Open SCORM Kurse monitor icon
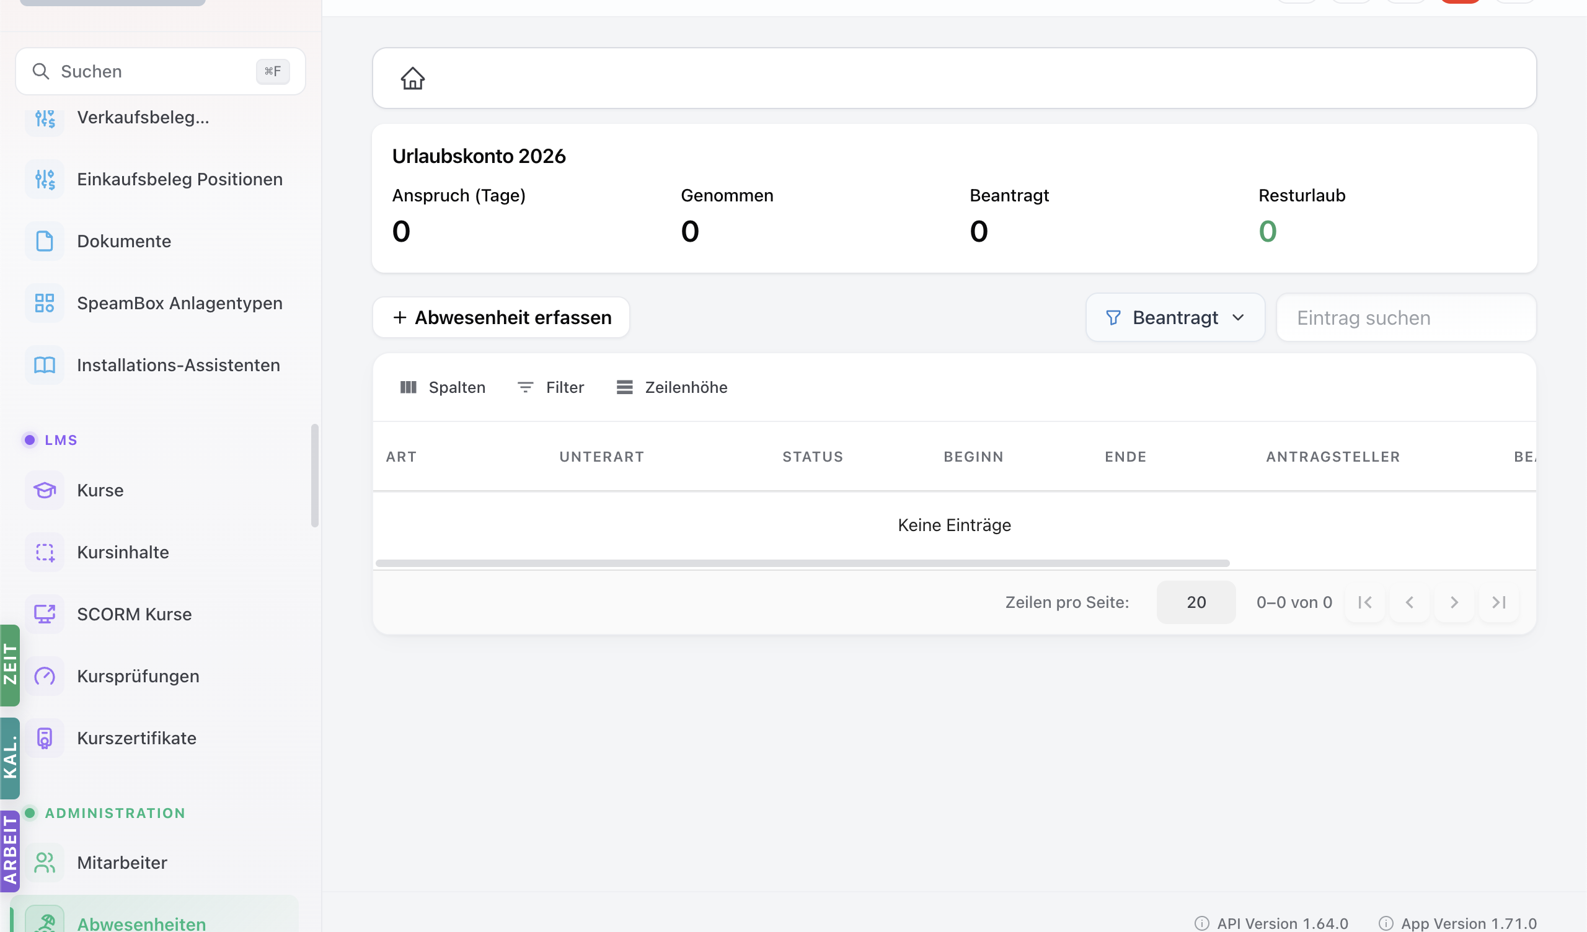Image resolution: width=1587 pixels, height=932 pixels. (x=45, y=614)
